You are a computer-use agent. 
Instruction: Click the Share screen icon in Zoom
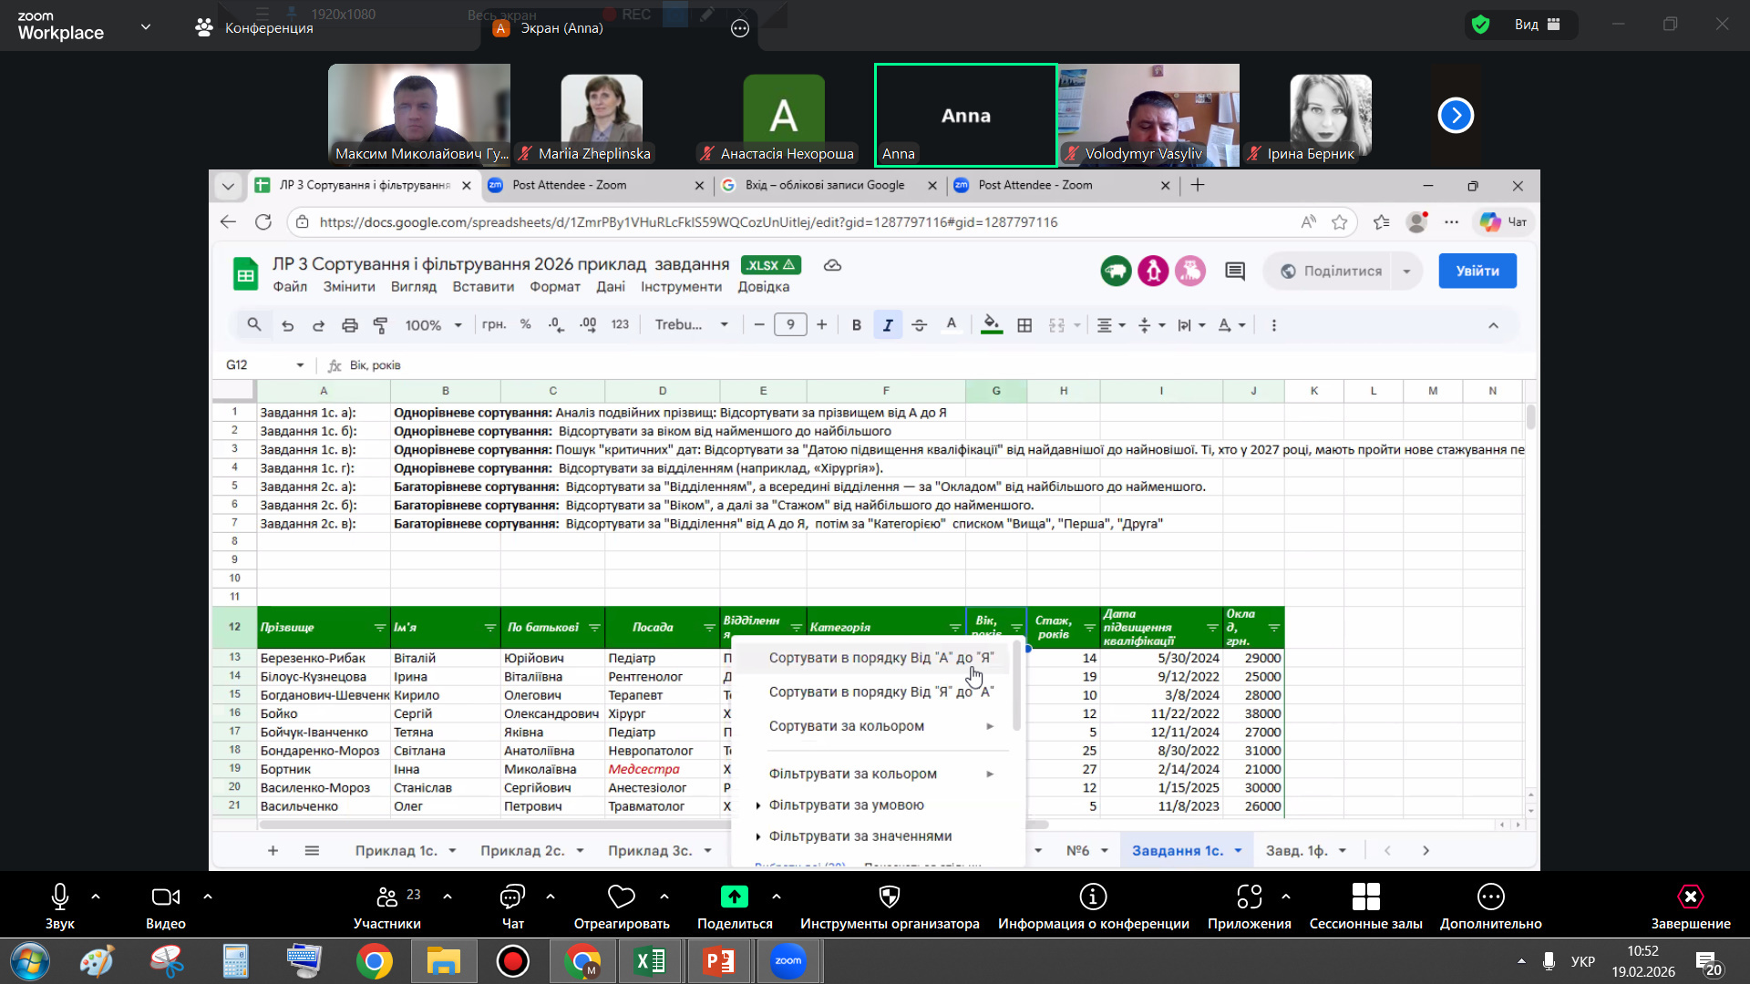(x=734, y=897)
